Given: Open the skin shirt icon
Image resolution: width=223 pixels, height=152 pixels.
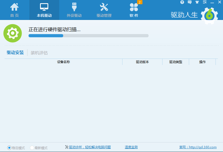Looking at the screenshot, I should pyautogui.click(x=197, y=2).
